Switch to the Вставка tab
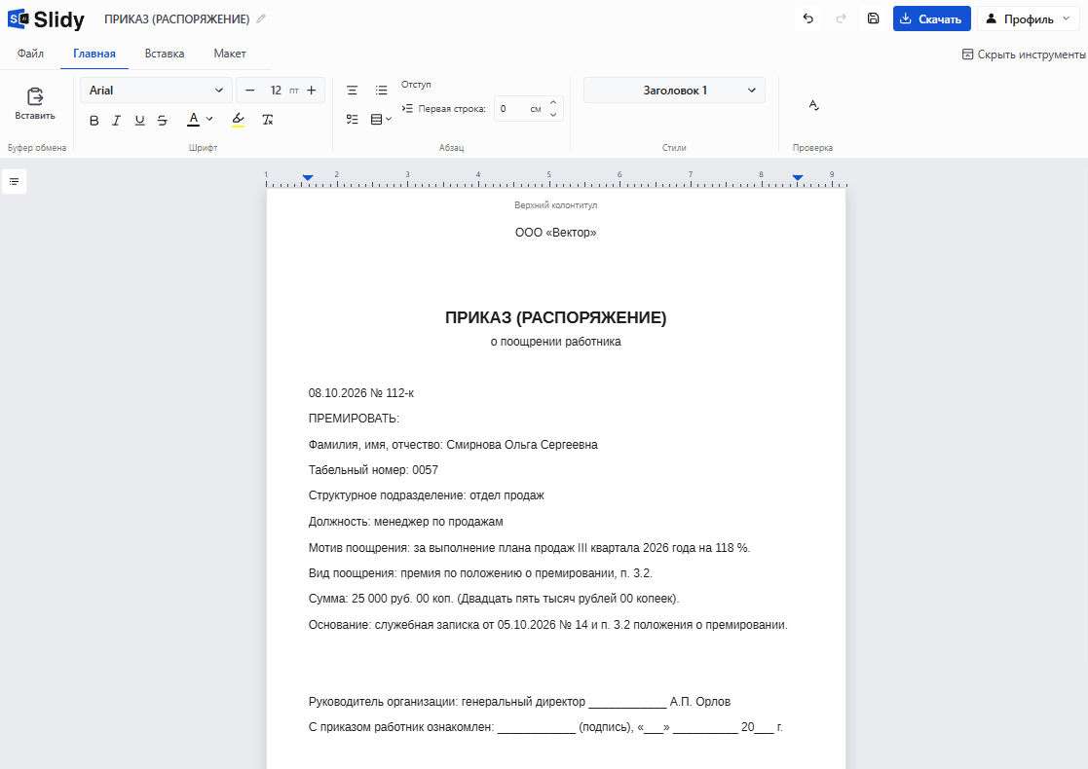 (x=165, y=54)
